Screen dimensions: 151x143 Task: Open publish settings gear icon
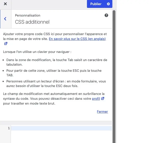(108, 4)
